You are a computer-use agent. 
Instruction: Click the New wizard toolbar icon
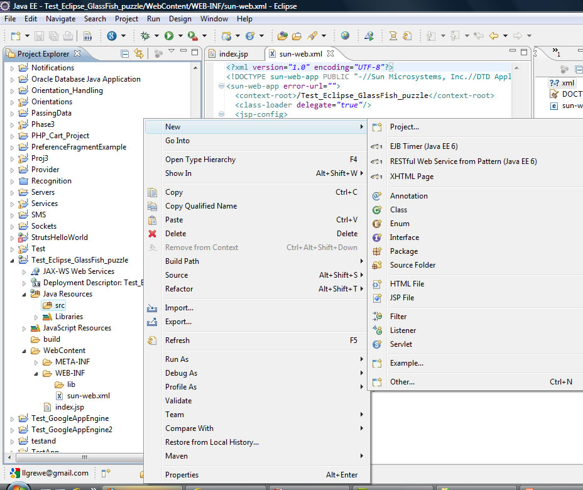point(17,36)
